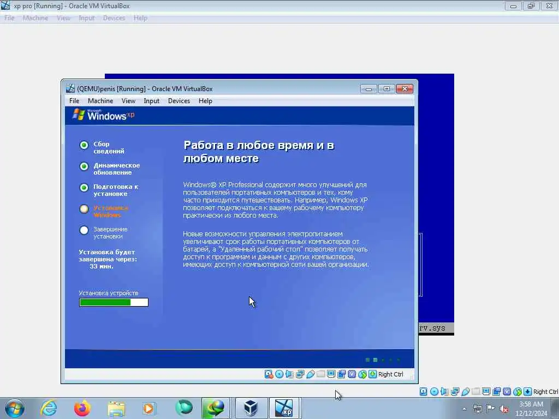Open Machine menu in QEMU VM window
Viewport: 559px width, 419px height.
(x=100, y=101)
